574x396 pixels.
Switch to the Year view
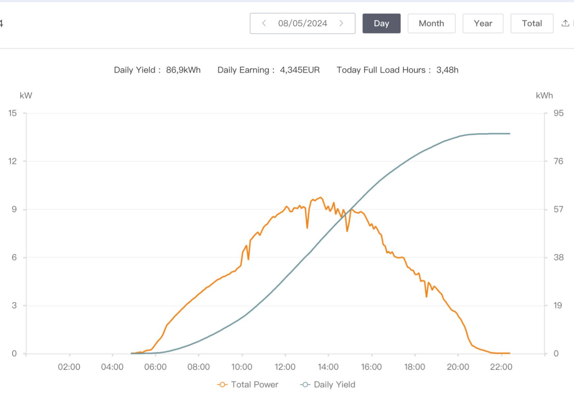tap(483, 23)
